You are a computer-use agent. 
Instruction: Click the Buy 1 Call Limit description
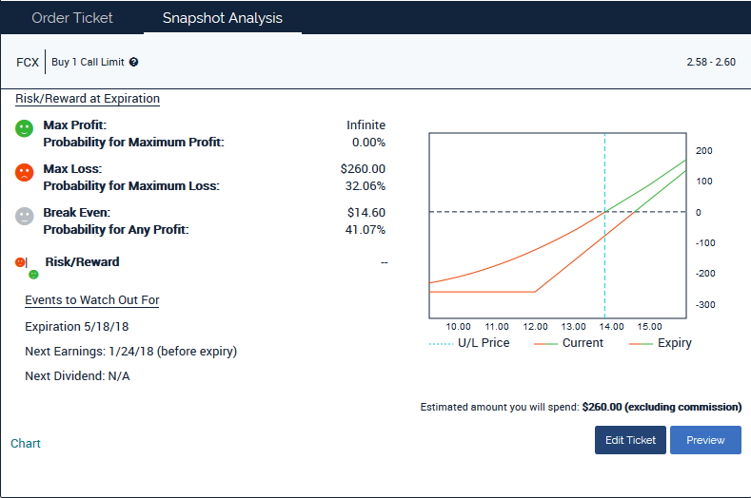point(89,63)
